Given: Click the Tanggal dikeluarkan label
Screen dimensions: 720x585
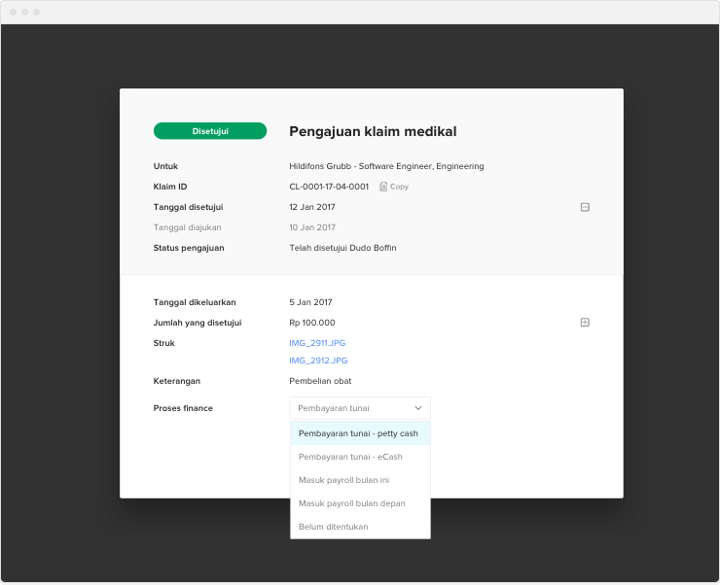Looking at the screenshot, I should tap(195, 302).
